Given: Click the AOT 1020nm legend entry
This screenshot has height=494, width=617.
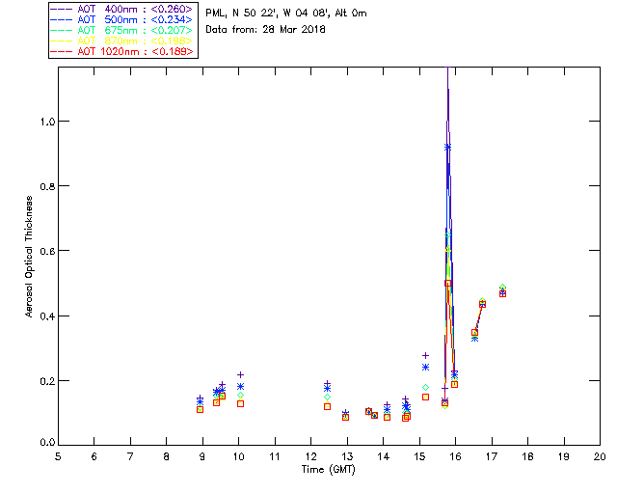Looking at the screenshot, I should pos(121,51).
